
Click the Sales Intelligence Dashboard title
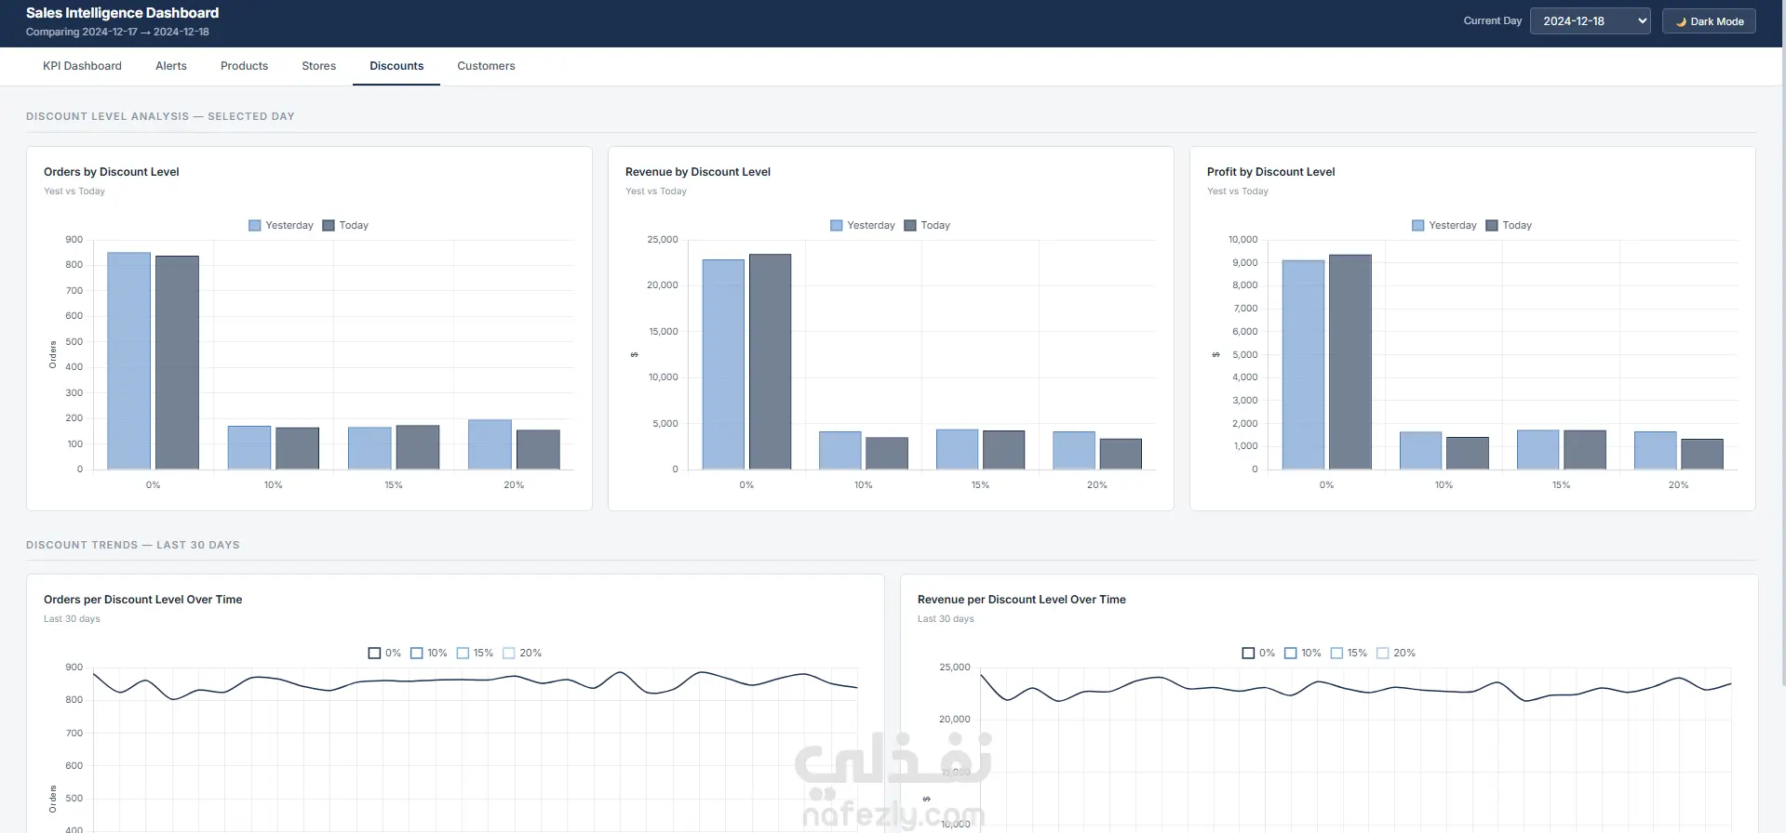click(122, 13)
